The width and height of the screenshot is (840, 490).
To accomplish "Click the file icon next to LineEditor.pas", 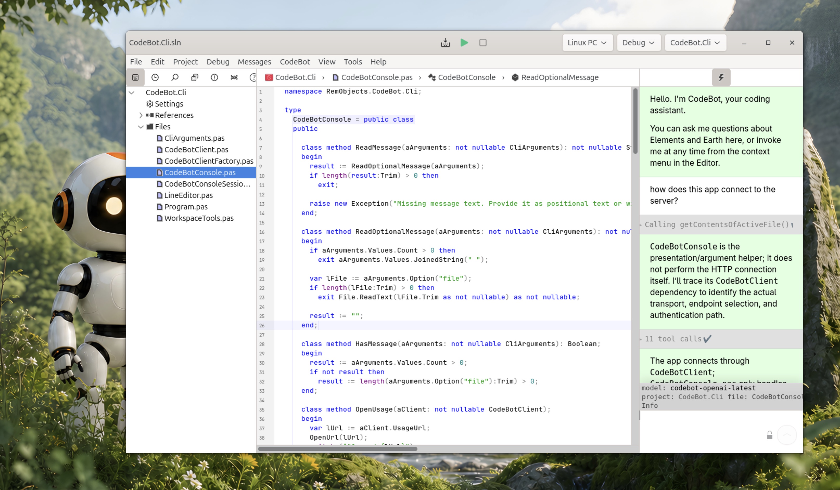I will (x=160, y=195).
